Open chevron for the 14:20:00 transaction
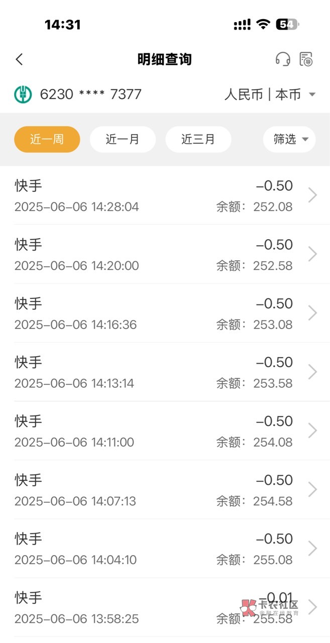The image size is (330, 643). tap(312, 254)
